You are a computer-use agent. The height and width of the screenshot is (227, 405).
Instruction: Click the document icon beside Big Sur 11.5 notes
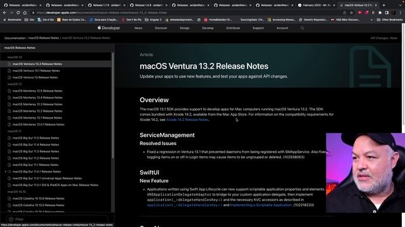coord(9,138)
